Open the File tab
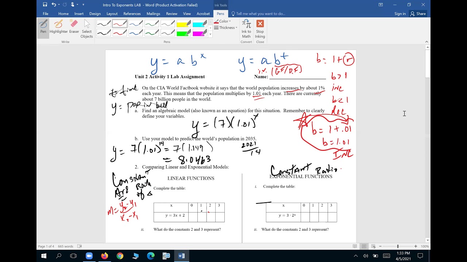Viewport: 467px width, 262px height. tap(46, 14)
